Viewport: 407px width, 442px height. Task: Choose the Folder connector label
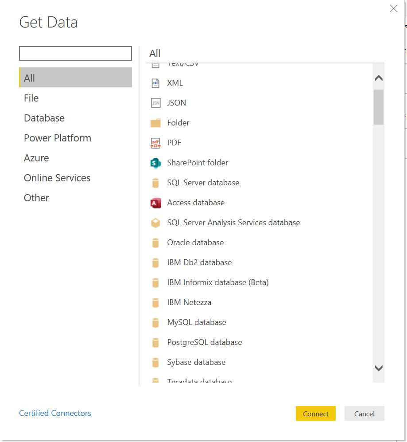coord(178,123)
